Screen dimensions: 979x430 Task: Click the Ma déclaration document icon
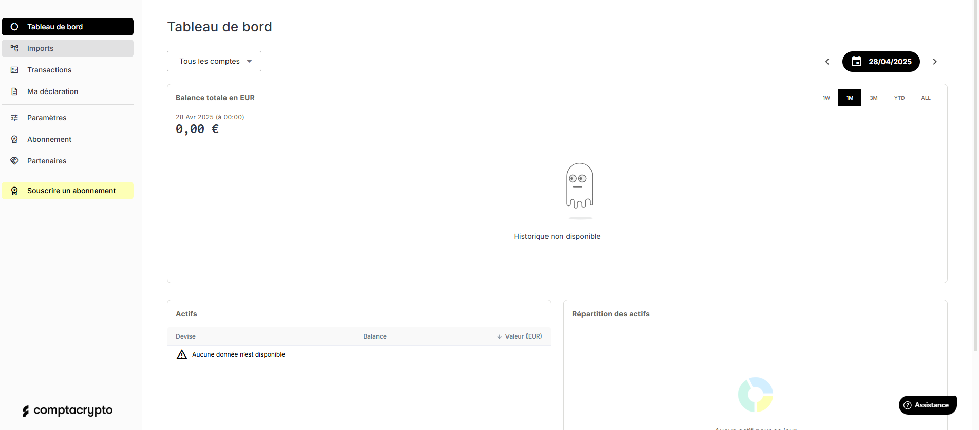[14, 91]
